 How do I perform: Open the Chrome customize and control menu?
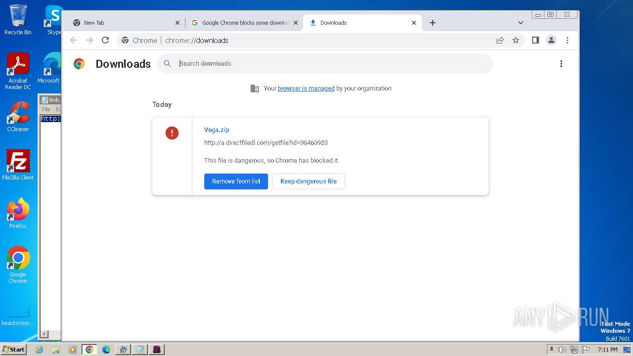point(567,40)
